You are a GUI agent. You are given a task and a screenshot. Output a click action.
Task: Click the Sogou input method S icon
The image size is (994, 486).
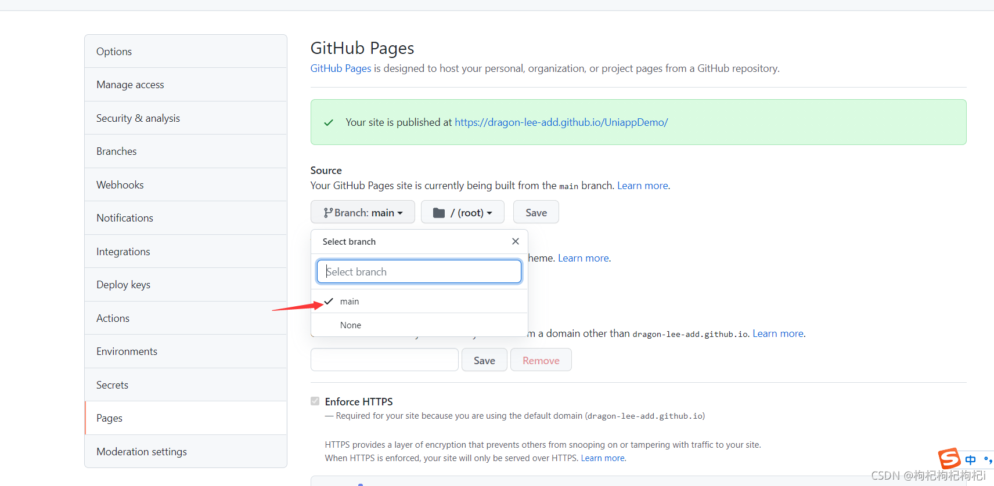pyautogui.click(x=949, y=459)
